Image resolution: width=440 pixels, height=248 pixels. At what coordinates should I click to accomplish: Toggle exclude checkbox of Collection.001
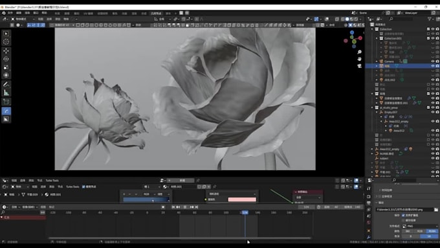[x=428, y=38]
